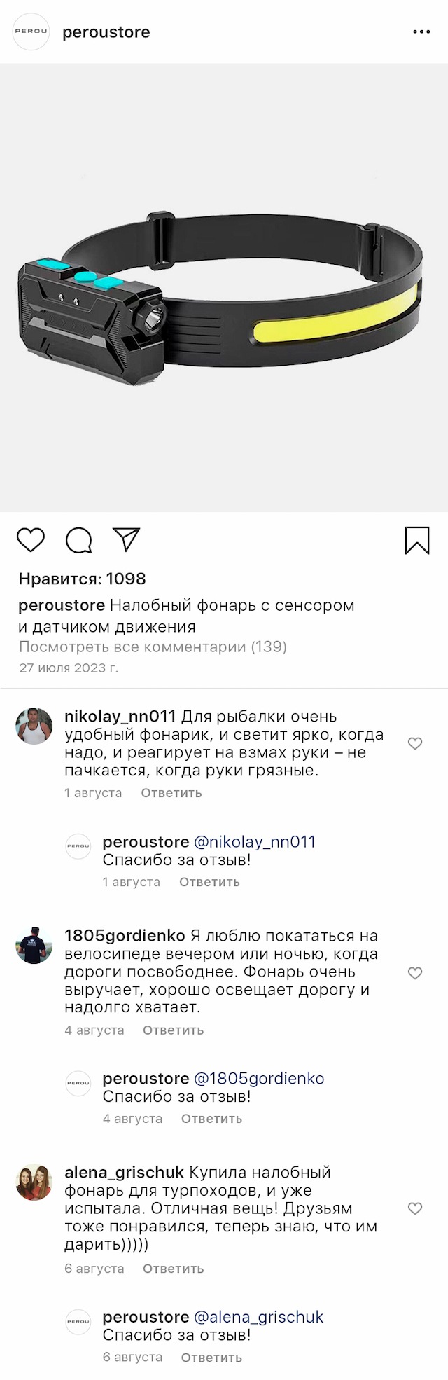This screenshot has width=448, height=1380.
Task: Open the headlamp product image
Action: 224,287
